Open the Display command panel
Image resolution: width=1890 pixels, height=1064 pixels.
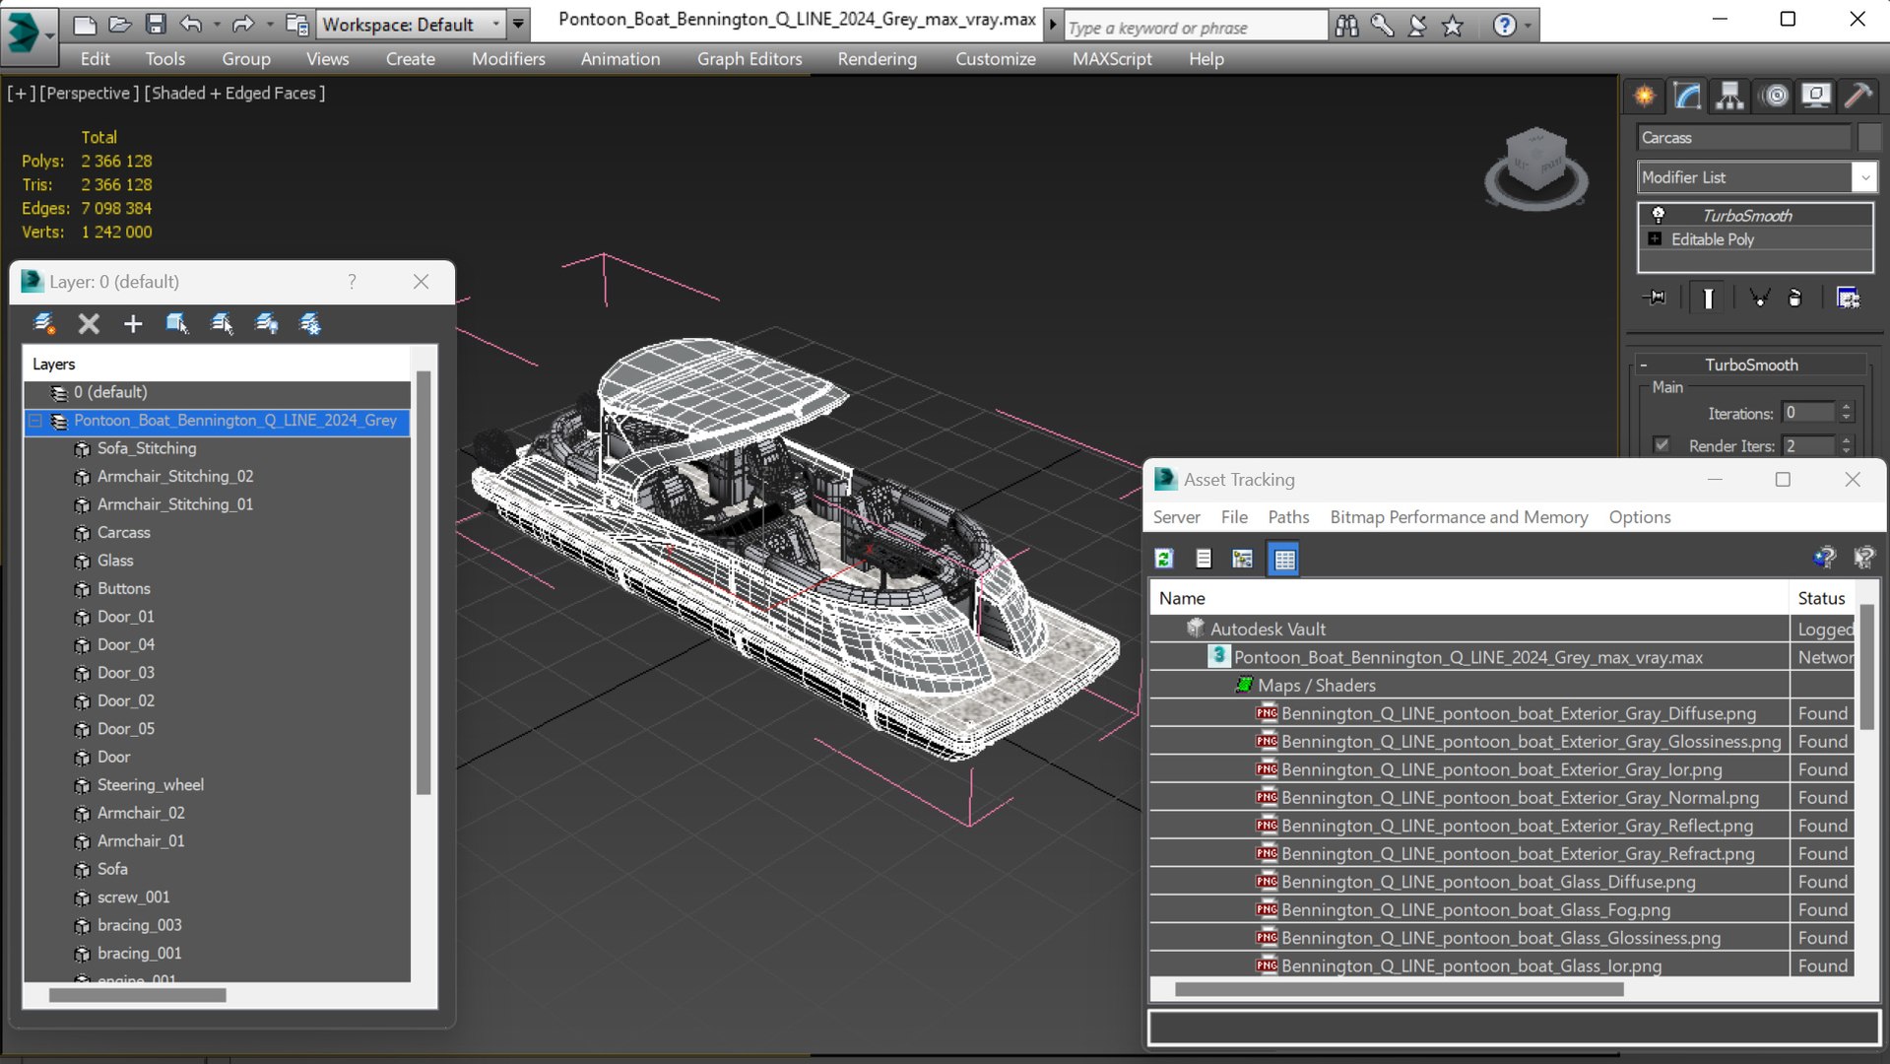1816,96
